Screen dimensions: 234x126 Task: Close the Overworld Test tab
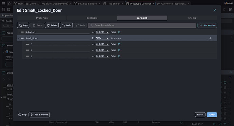(189, 4)
